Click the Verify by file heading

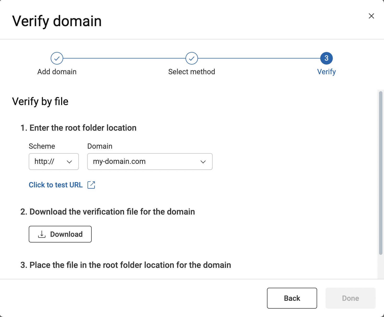click(40, 101)
